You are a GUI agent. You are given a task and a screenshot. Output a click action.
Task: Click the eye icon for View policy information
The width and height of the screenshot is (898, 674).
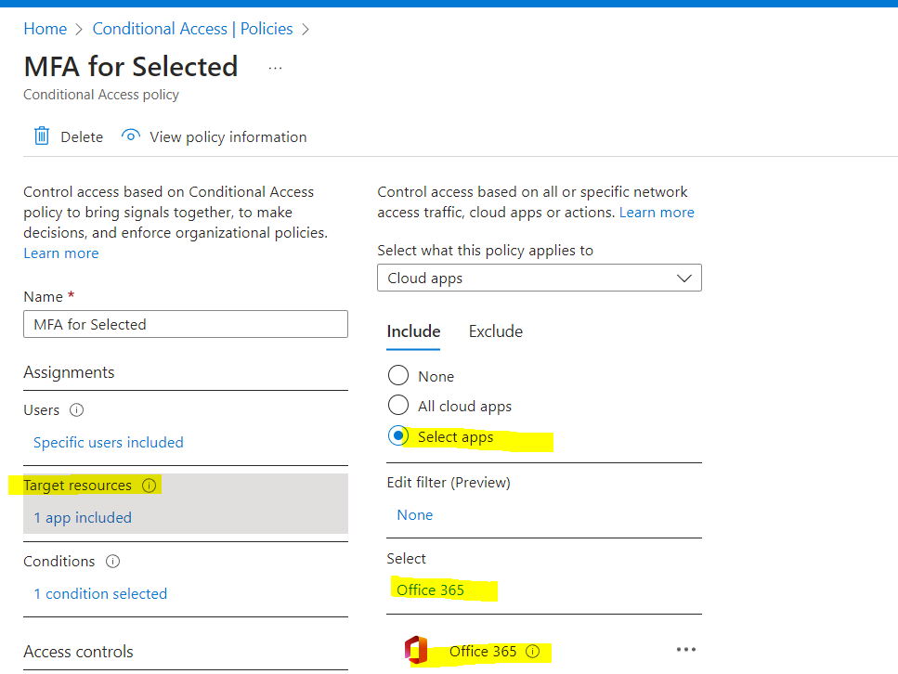131,136
